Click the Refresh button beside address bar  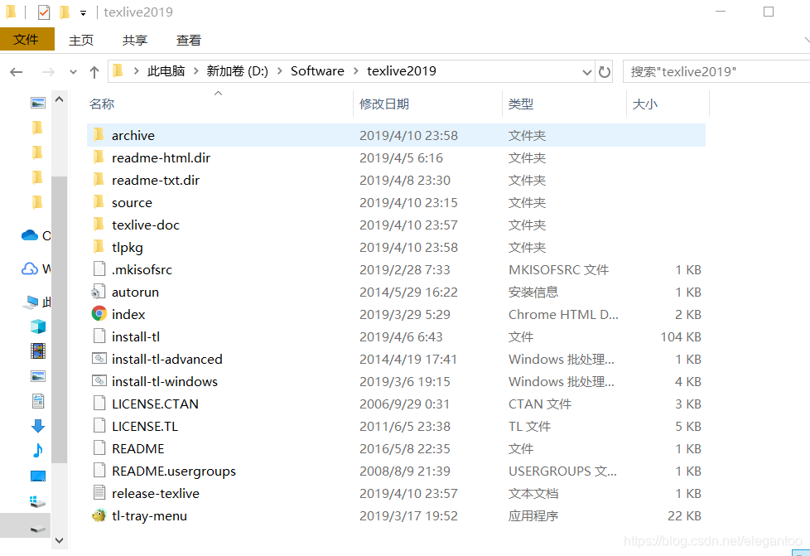605,71
